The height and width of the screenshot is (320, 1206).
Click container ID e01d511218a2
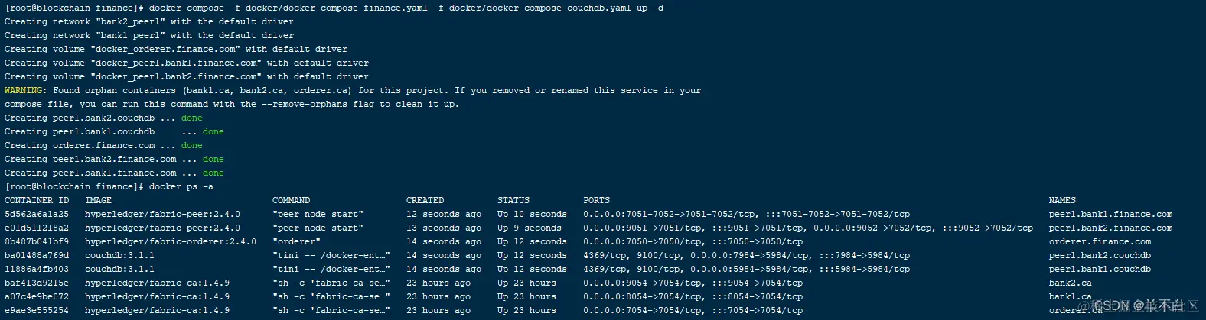pos(37,228)
